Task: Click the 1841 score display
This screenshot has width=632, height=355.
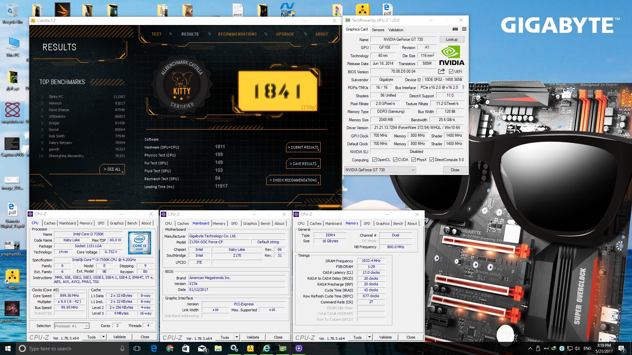Action: (277, 91)
